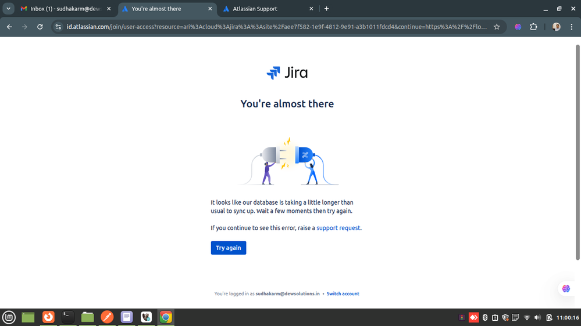The height and width of the screenshot is (326, 581).
Task: Open the Extensions puzzle icon
Action: coord(533,27)
